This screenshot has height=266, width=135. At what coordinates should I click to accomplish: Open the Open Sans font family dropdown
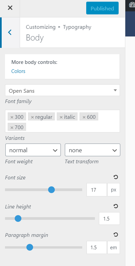(x=62, y=90)
